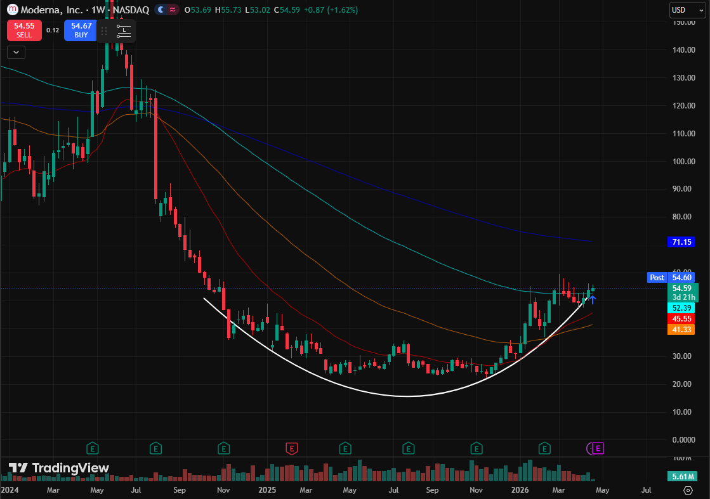
Task: Click the green E earnings marker nearest the 2026 label
Action: pos(544,449)
